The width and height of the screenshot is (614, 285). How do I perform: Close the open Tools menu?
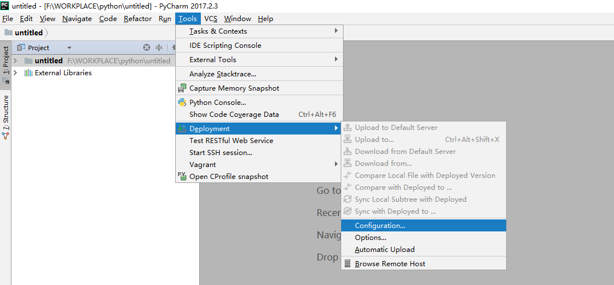coord(188,19)
